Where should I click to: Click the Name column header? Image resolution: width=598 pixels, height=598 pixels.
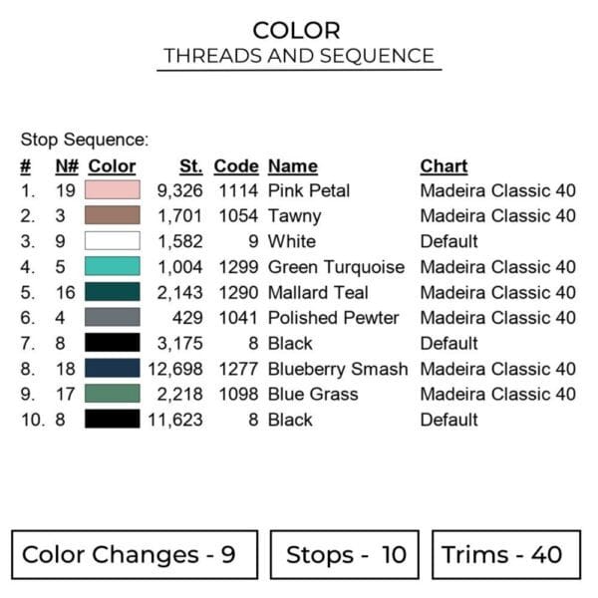click(292, 166)
